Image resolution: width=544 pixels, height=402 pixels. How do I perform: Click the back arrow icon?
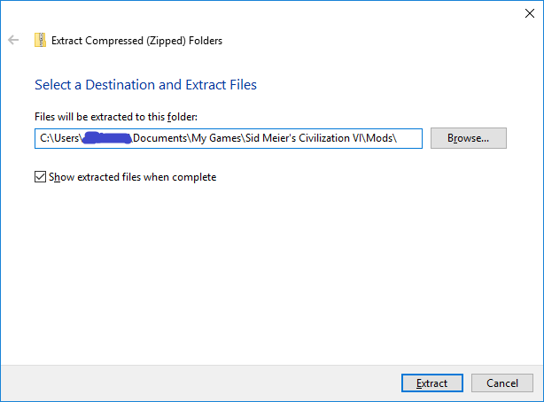13,40
